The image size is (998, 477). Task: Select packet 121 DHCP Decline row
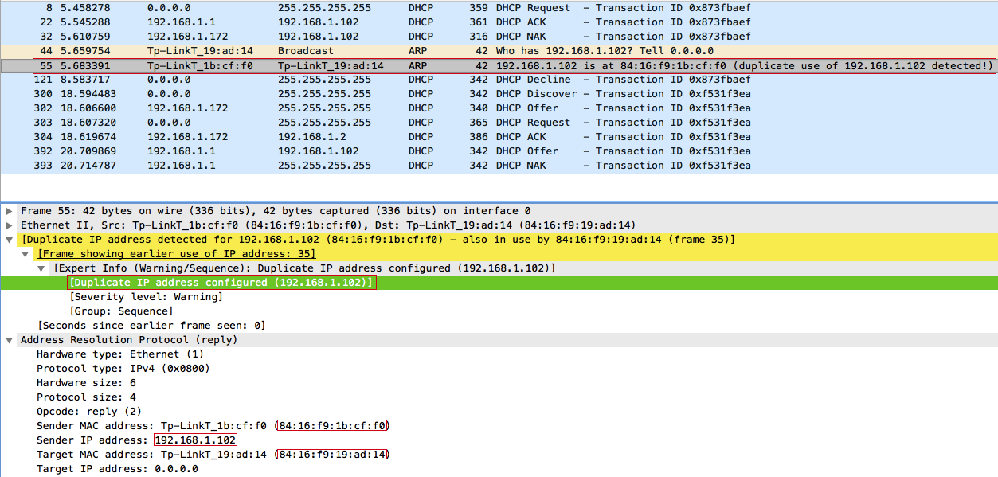tap(499, 80)
